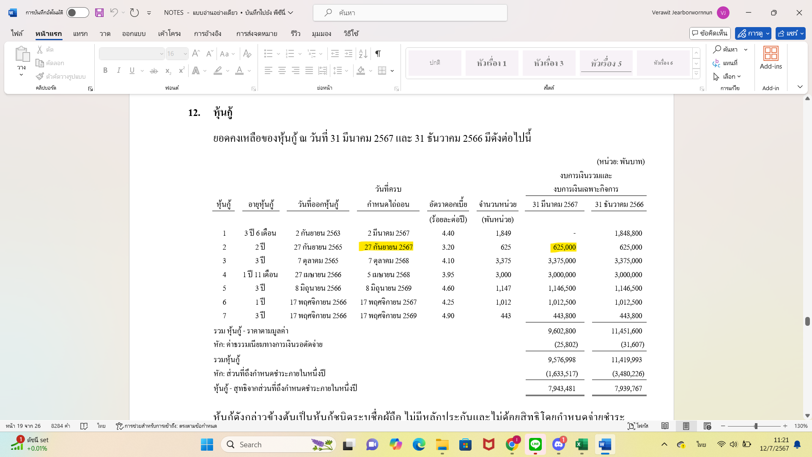
Task: Click the sort icon in paragraph group
Action: pyautogui.click(x=362, y=54)
